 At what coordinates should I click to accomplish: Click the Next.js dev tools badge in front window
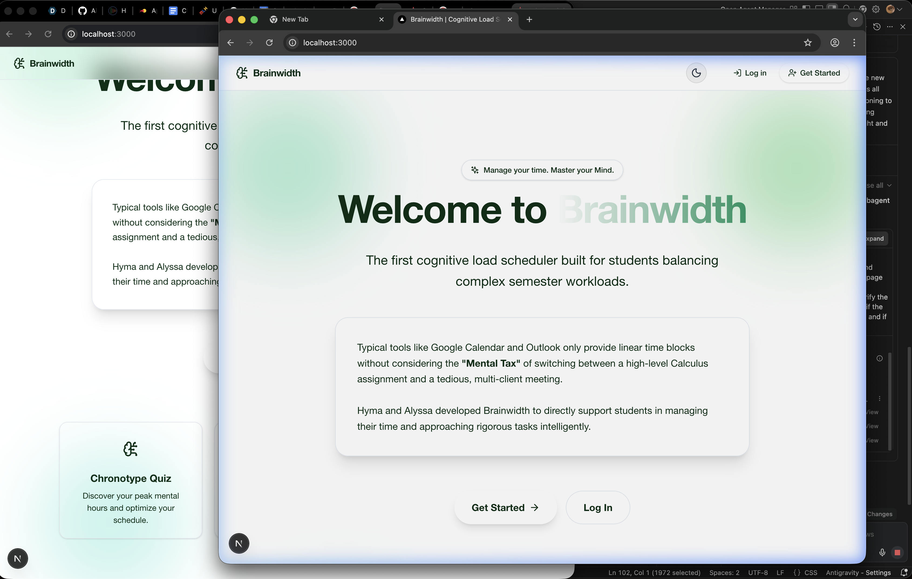tap(239, 543)
